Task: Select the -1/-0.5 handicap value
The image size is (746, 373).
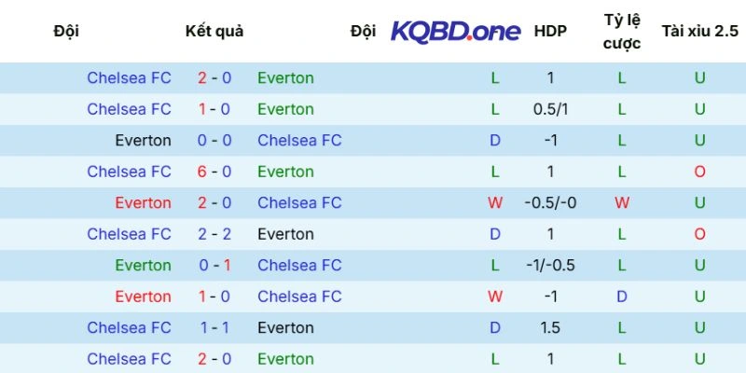Action: (x=550, y=265)
